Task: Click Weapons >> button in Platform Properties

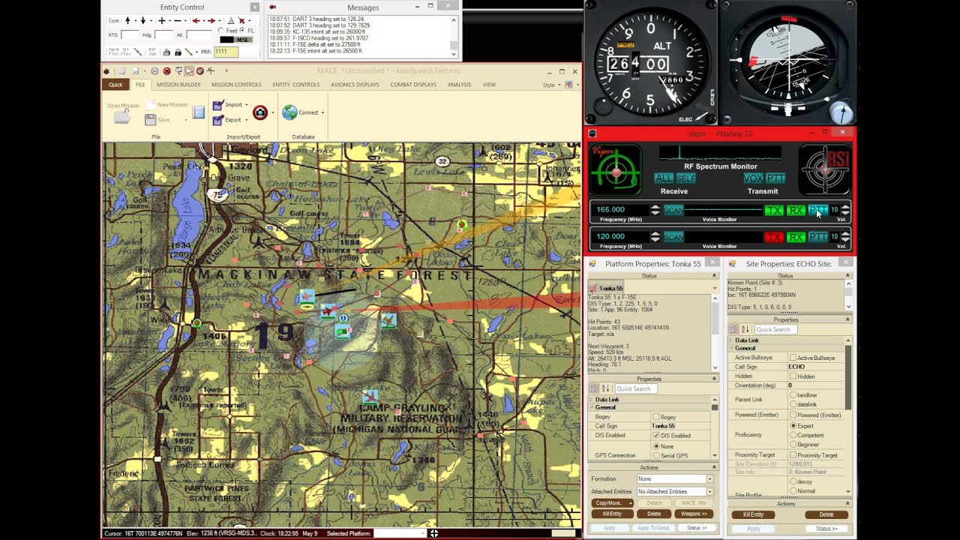Action: pyautogui.click(x=694, y=514)
